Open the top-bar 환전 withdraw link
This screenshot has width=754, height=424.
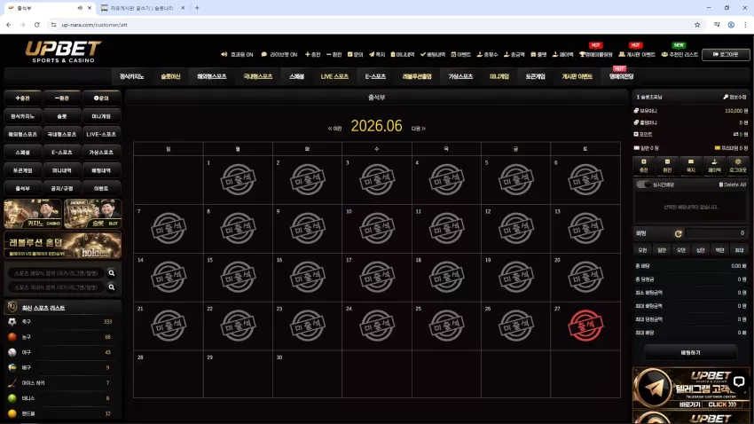pos(334,54)
